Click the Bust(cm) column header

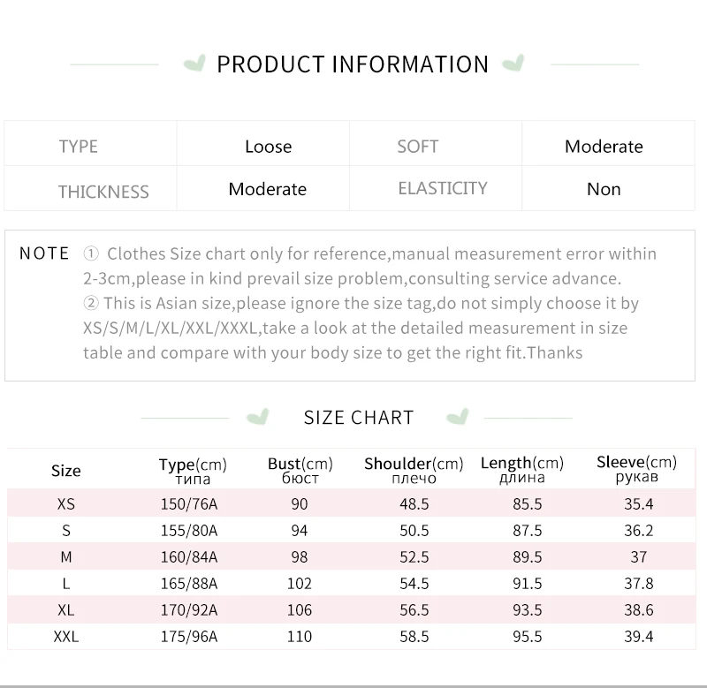(300, 470)
